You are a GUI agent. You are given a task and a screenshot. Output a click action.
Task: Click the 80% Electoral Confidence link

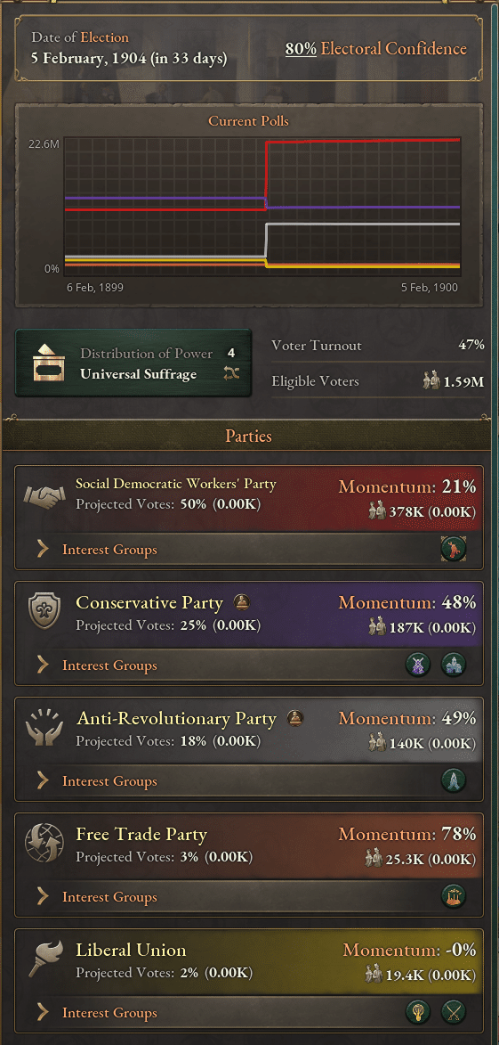point(376,49)
